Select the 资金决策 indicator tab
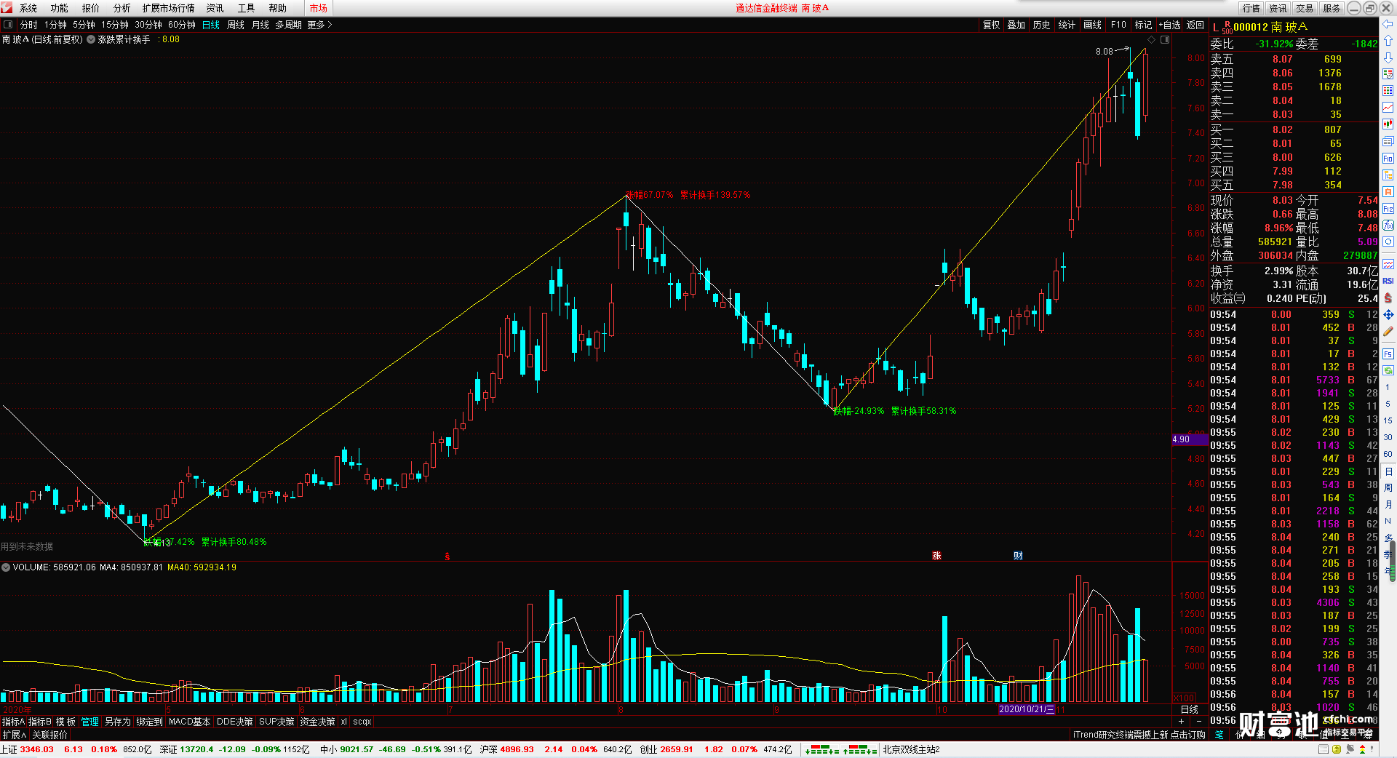The width and height of the screenshot is (1397, 758). (317, 722)
